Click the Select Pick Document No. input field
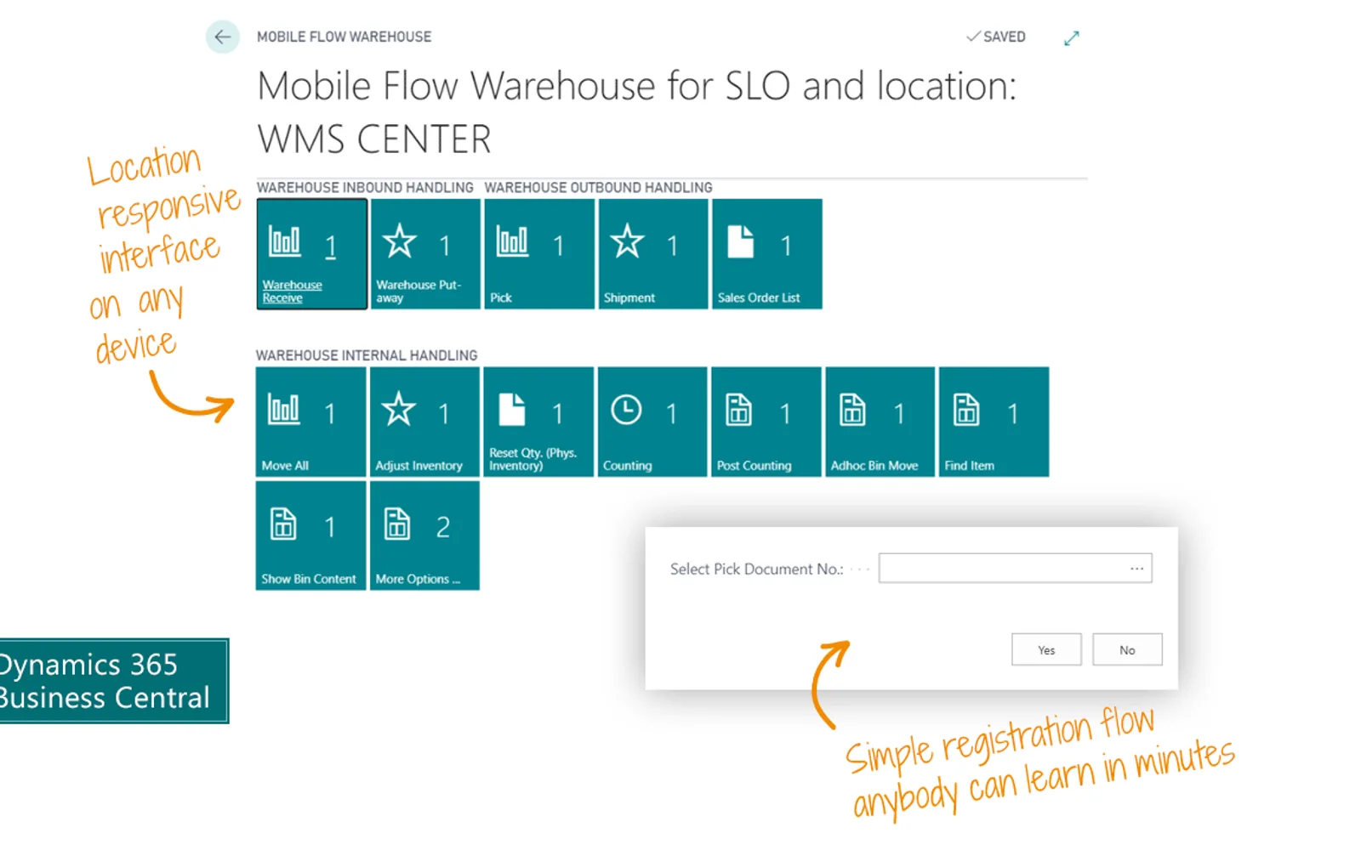1361x850 pixels. coord(1015,568)
